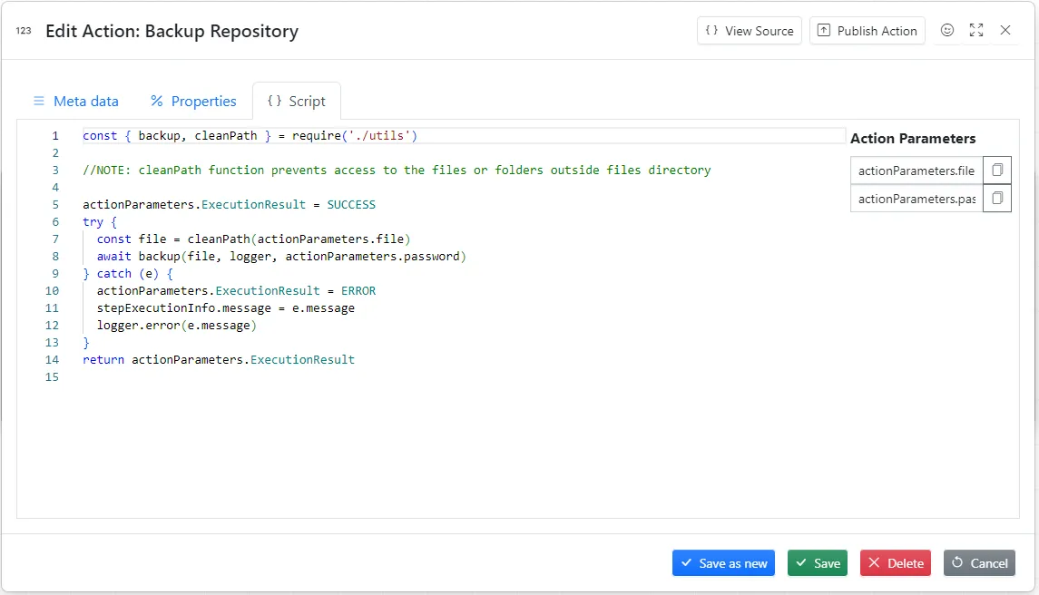Click the smiley feedback icon in header
Viewport: 1039px width, 595px height.
point(947,30)
